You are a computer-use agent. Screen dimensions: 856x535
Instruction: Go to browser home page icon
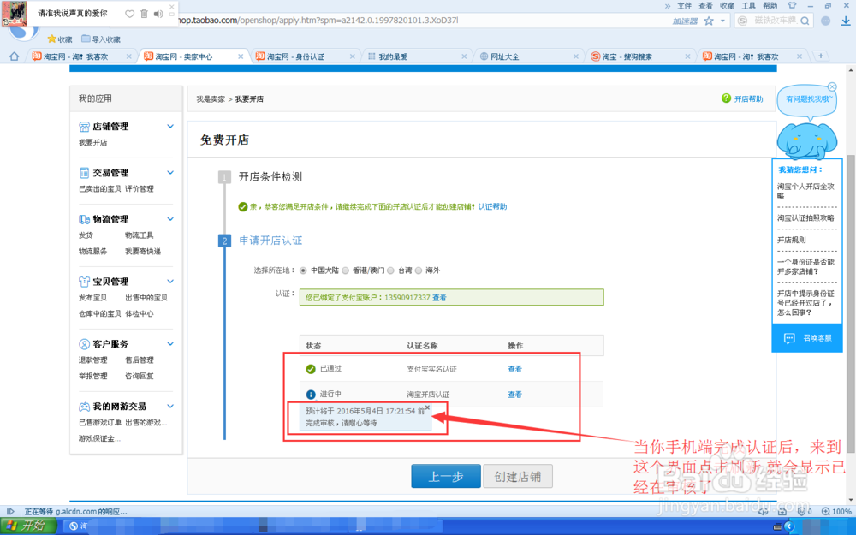[15, 56]
